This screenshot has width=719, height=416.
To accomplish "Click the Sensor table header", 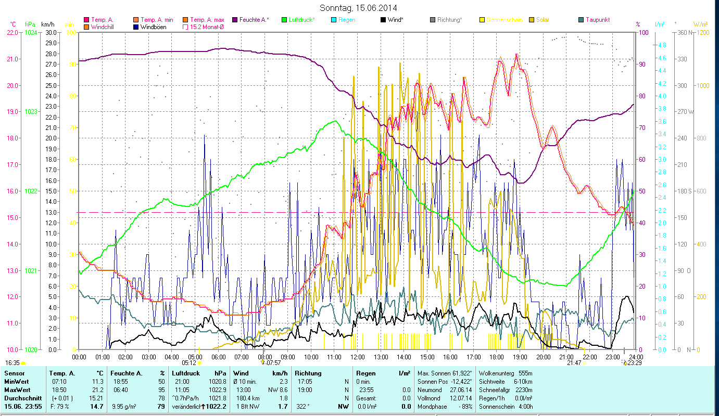I will tap(14, 373).
